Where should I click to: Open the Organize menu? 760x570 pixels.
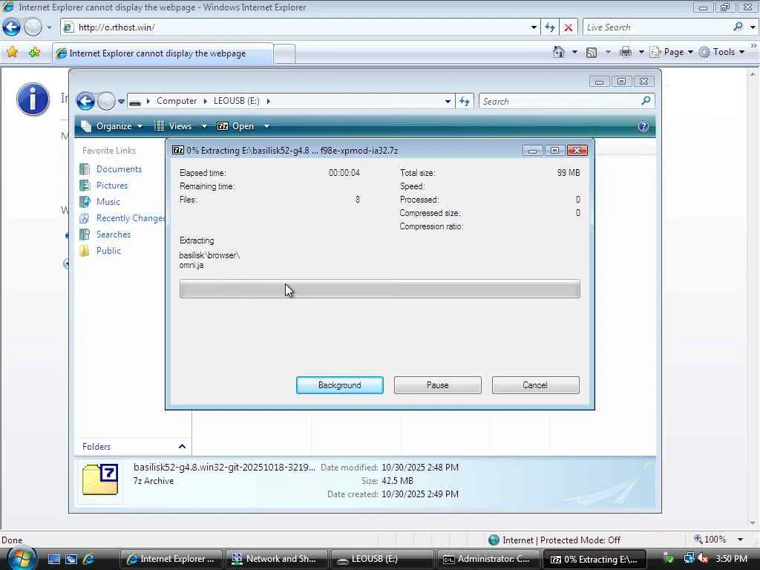[x=113, y=126]
